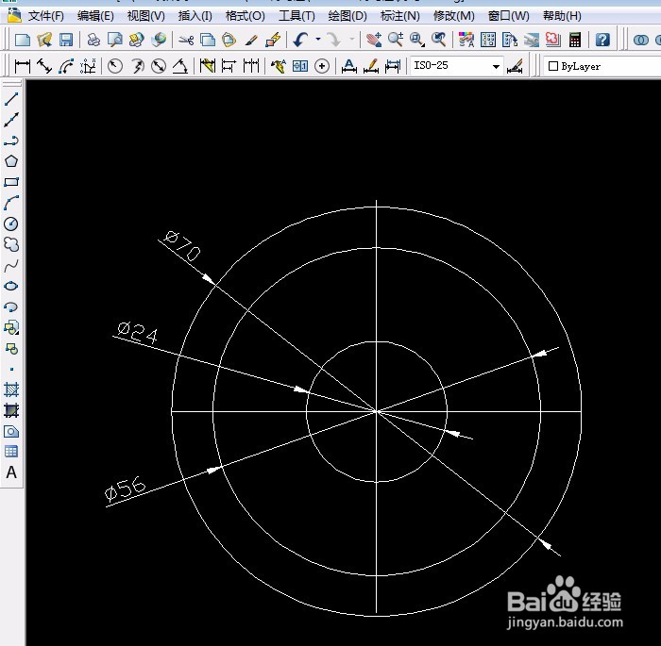Select the Ellipse tool
This screenshot has width=661, height=646.
pos(11,286)
